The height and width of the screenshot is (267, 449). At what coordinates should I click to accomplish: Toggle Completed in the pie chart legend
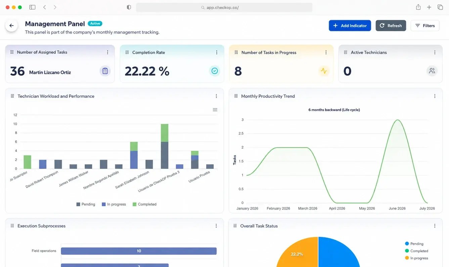click(x=417, y=251)
